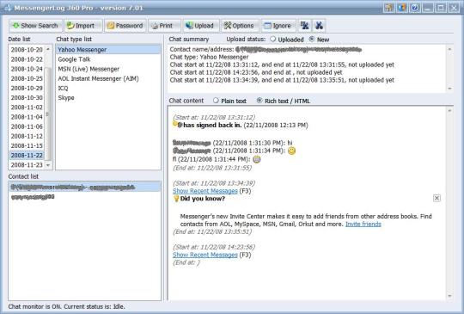Select date 2008-11-22
The image size is (464, 314).
click(27, 155)
